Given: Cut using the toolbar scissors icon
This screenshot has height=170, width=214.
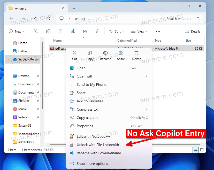Looking at the screenshot, I should (36, 31).
